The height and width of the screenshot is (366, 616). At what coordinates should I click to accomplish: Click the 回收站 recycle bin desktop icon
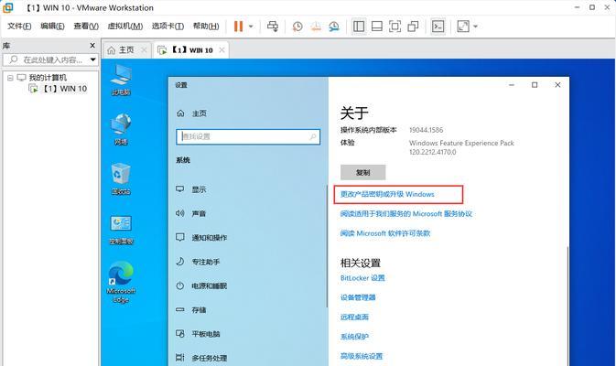[121, 179]
